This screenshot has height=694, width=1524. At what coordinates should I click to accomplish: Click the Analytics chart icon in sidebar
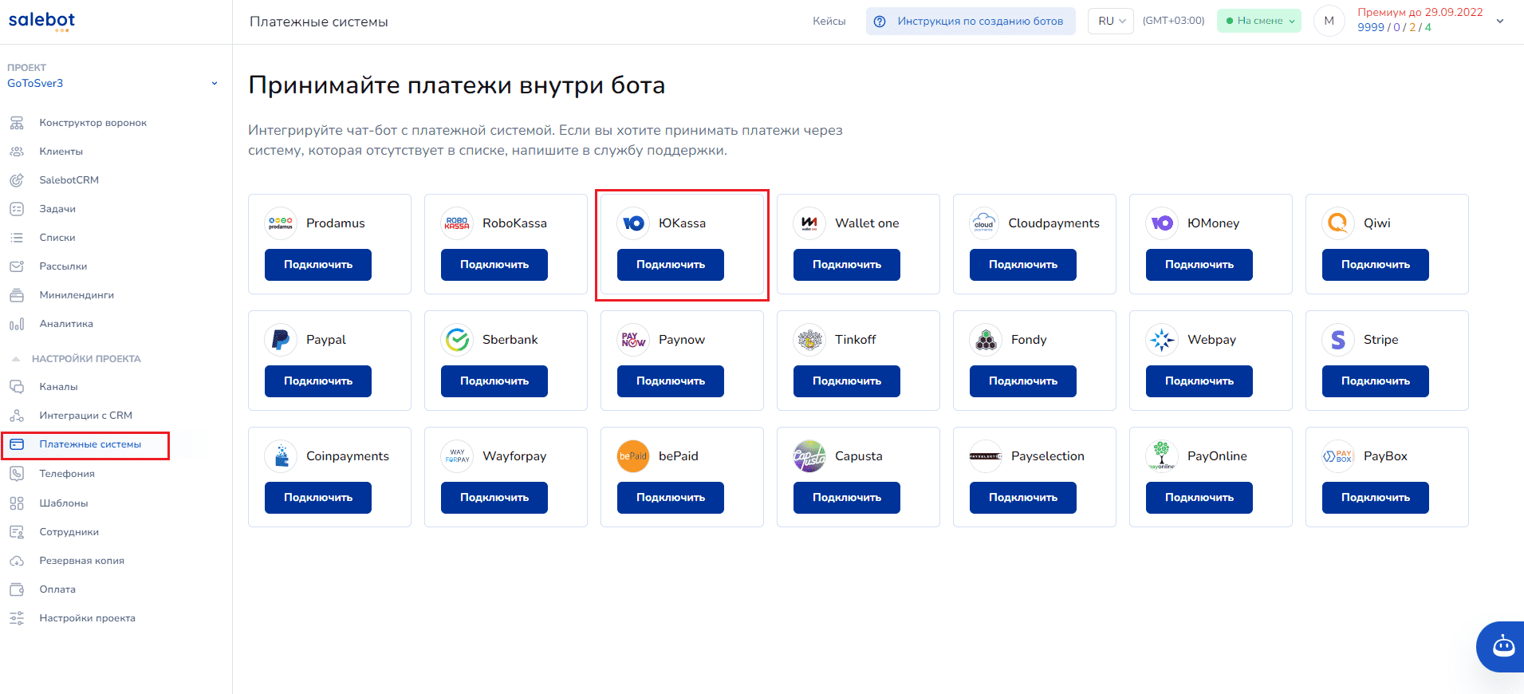point(17,324)
